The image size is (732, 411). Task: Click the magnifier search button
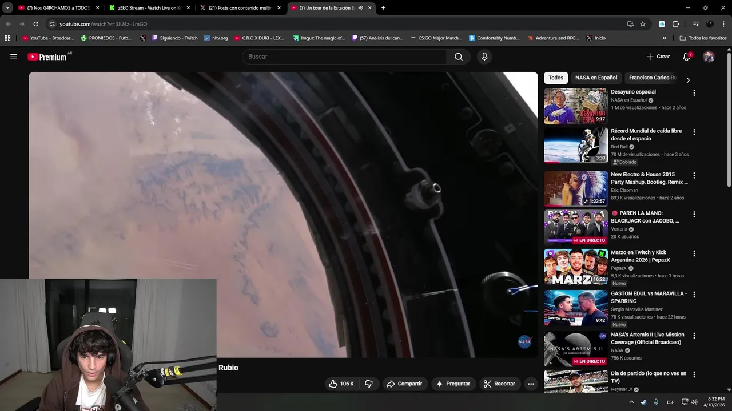459,57
